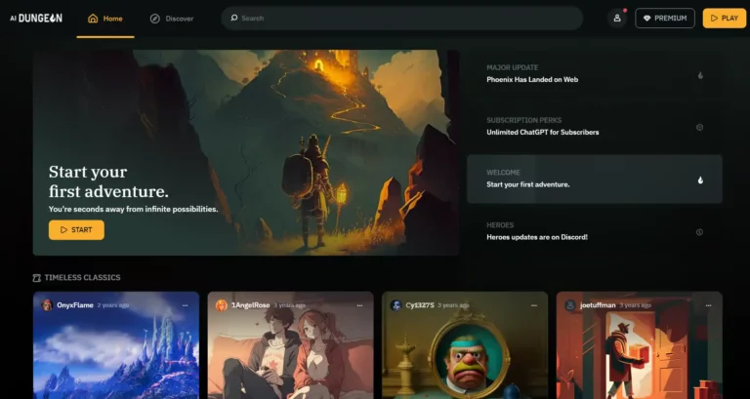Select the Heroes news item
Viewport: 750px width, 399px height.
pos(595,232)
